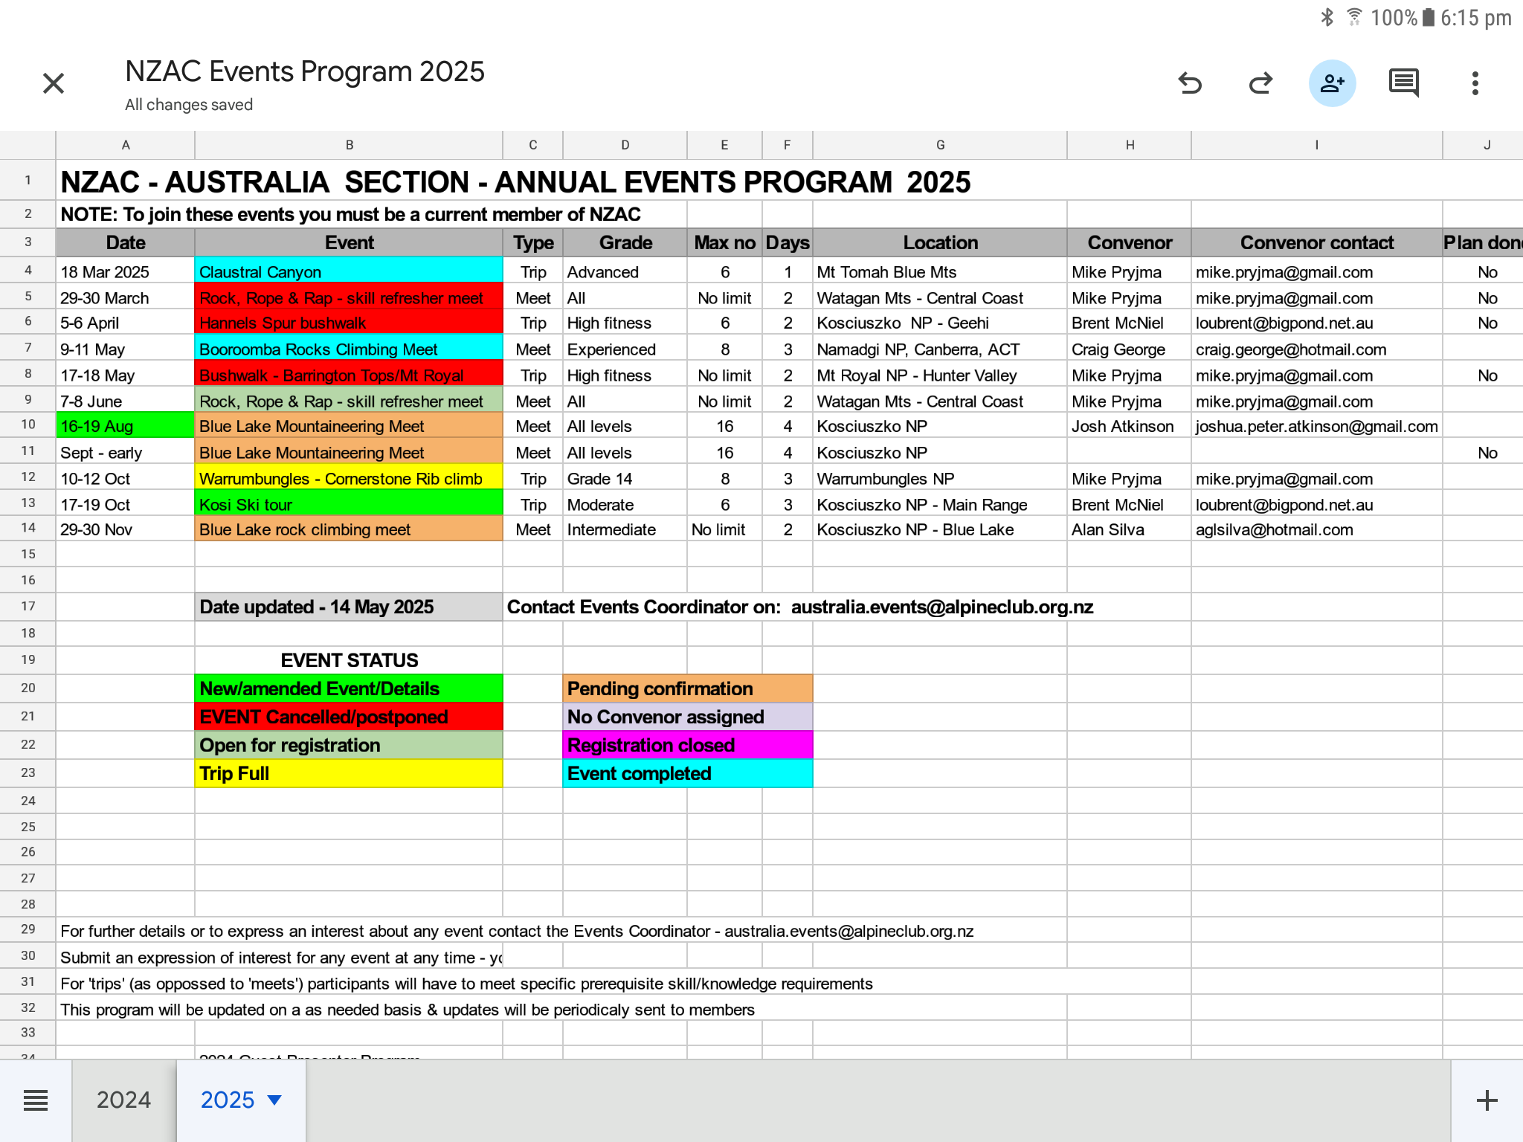
Task: Select the Max no header cell
Action: point(724,242)
